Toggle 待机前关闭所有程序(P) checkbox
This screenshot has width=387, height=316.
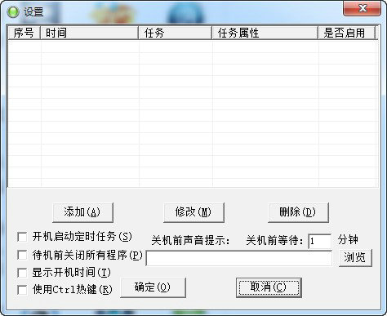click(x=22, y=255)
